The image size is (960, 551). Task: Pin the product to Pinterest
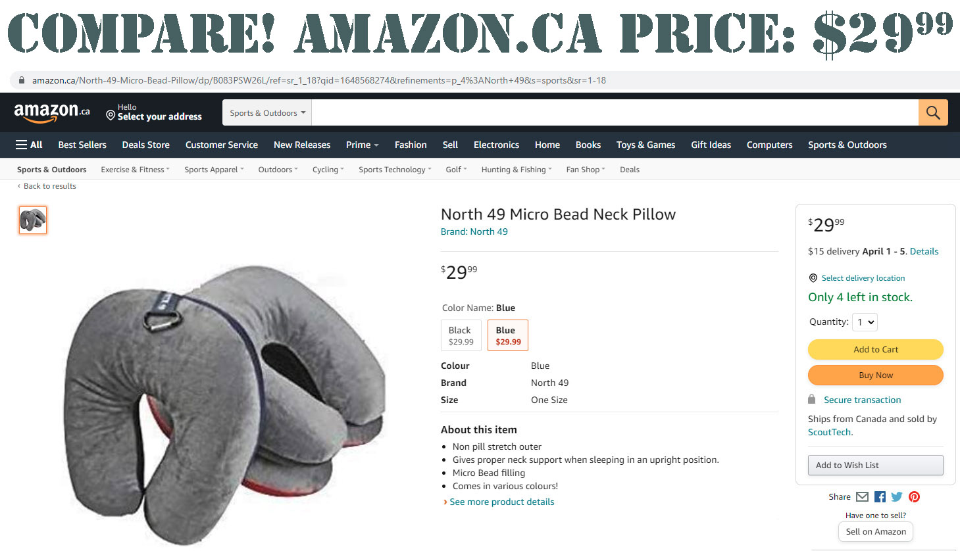[914, 496]
